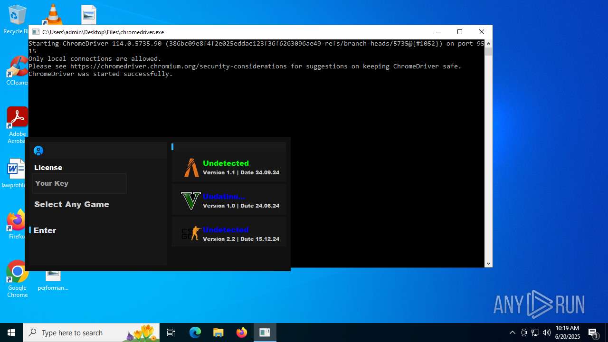The height and width of the screenshot is (342, 608).
Task: Open Google Chrome desktop shortcut
Action: [x=17, y=279]
